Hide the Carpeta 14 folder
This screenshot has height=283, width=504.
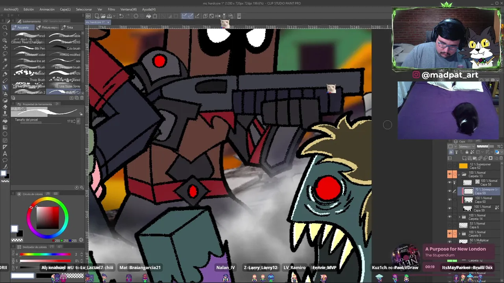coord(450,217)
